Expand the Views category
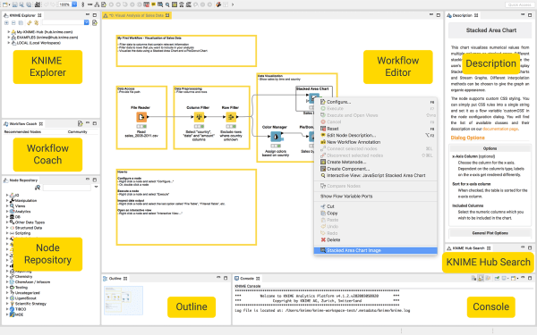The image size is (537, 335). coord(7,206)
